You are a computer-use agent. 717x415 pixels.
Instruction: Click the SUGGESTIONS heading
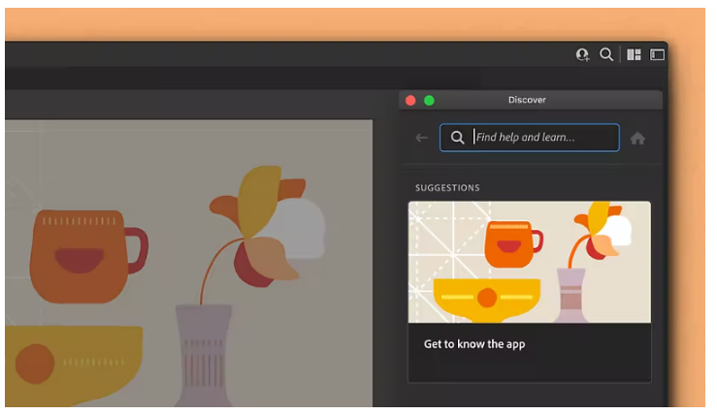point(447,188)
